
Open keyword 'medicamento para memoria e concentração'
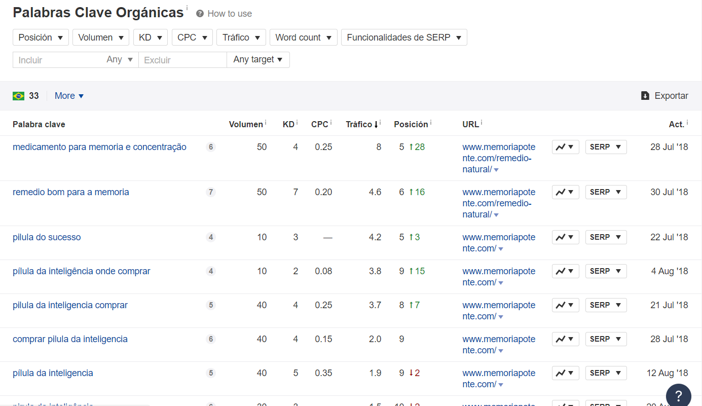pos(99,147)
